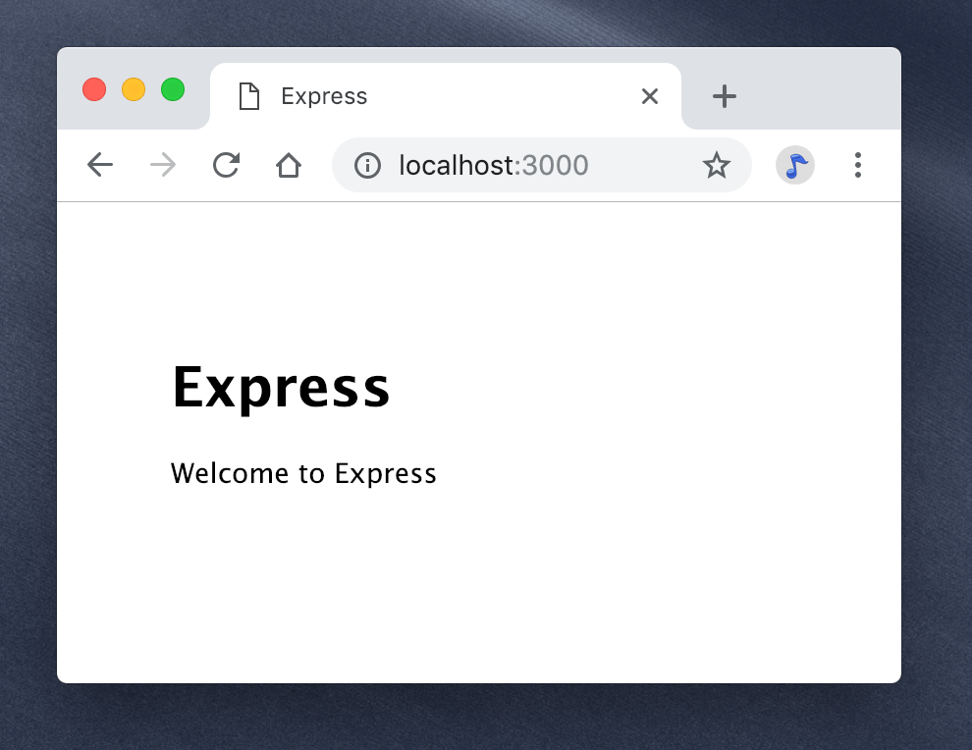The height and width of the screenshot is (750, 972).
Task: Click the back navigation arrow
Action: pos(99,165)
